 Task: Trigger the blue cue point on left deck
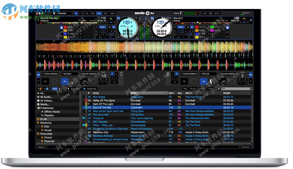pyautogui.click(x=65, y=34)
